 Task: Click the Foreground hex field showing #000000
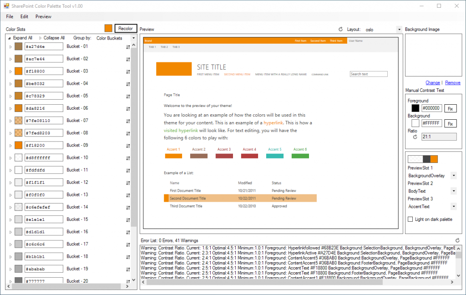431,108
